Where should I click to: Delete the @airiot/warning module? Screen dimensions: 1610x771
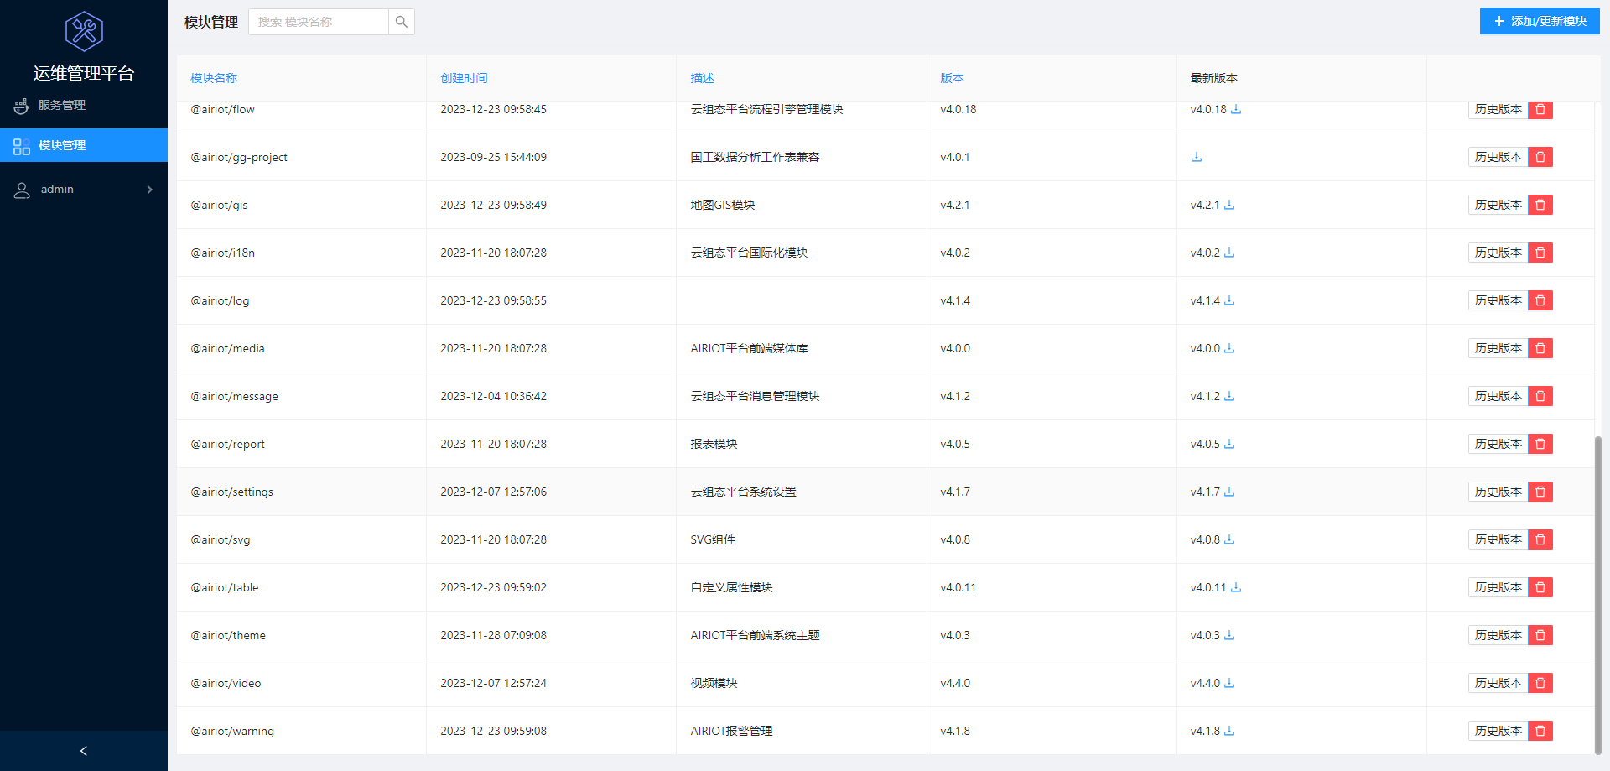pyautogui.click(x=1540, y=731)
